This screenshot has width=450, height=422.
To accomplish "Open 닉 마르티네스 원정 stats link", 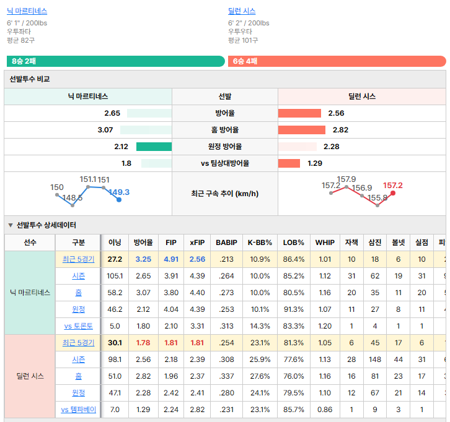I will (78, 309).
